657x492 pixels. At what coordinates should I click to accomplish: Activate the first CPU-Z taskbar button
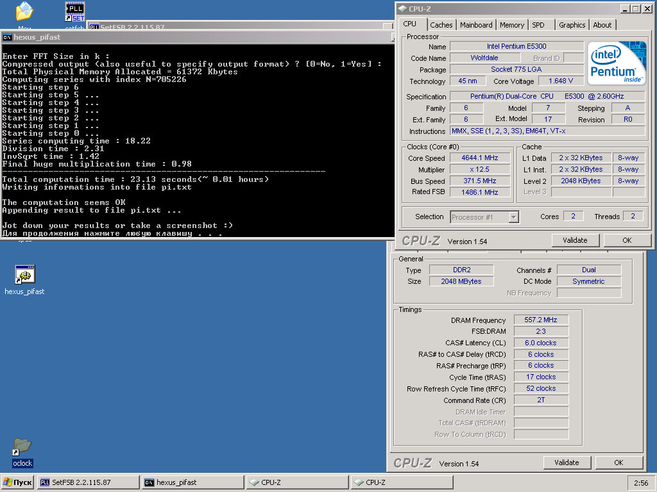(298, 482)
